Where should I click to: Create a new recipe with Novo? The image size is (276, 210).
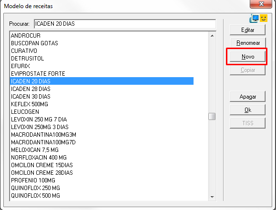tap(247, 57)
